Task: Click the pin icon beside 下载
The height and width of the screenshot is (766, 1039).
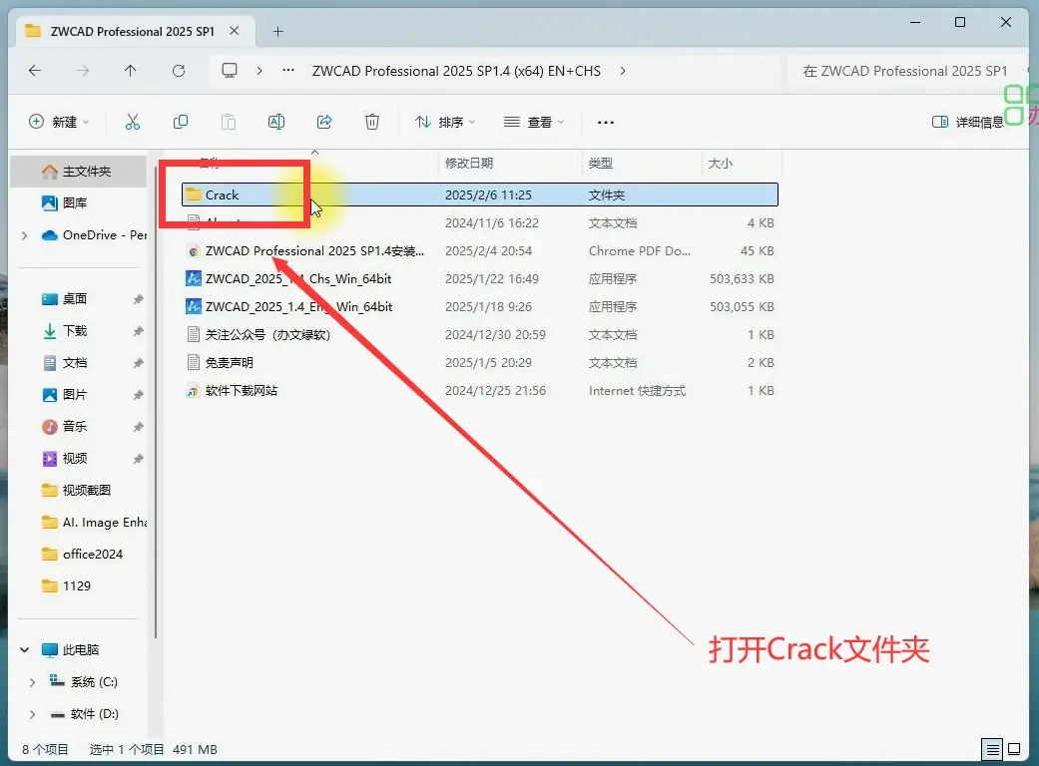Action: [x=138, y=331]
